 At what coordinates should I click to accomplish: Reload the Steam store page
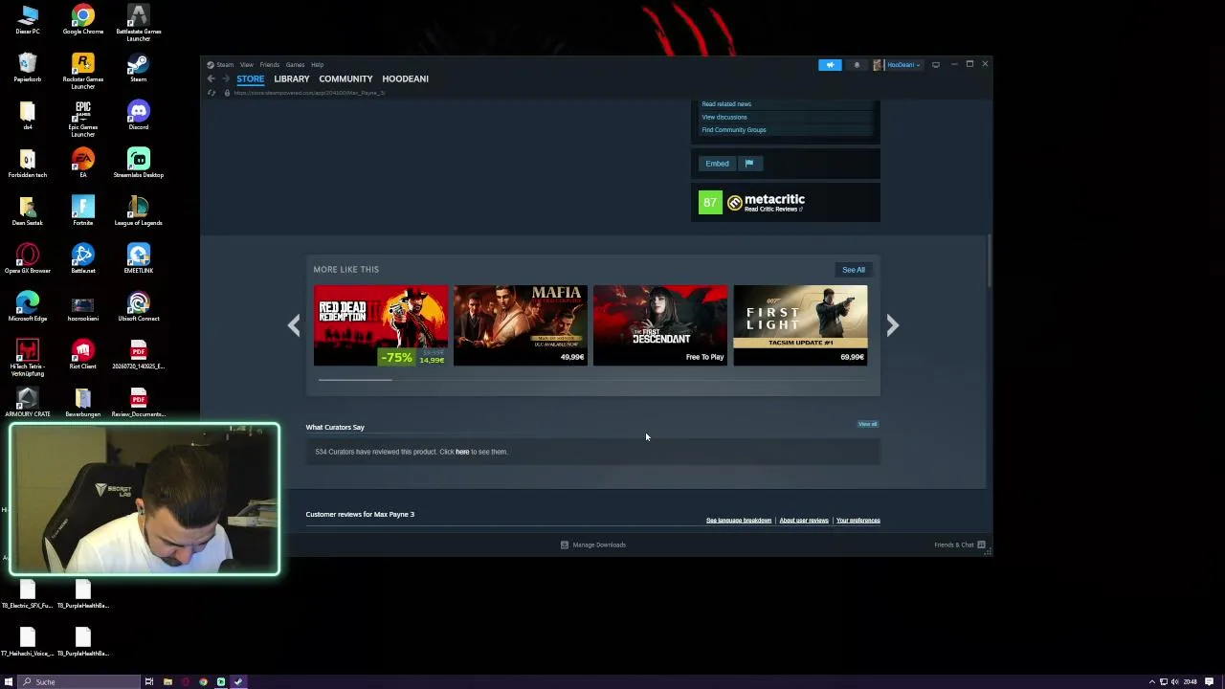(212, 93)
